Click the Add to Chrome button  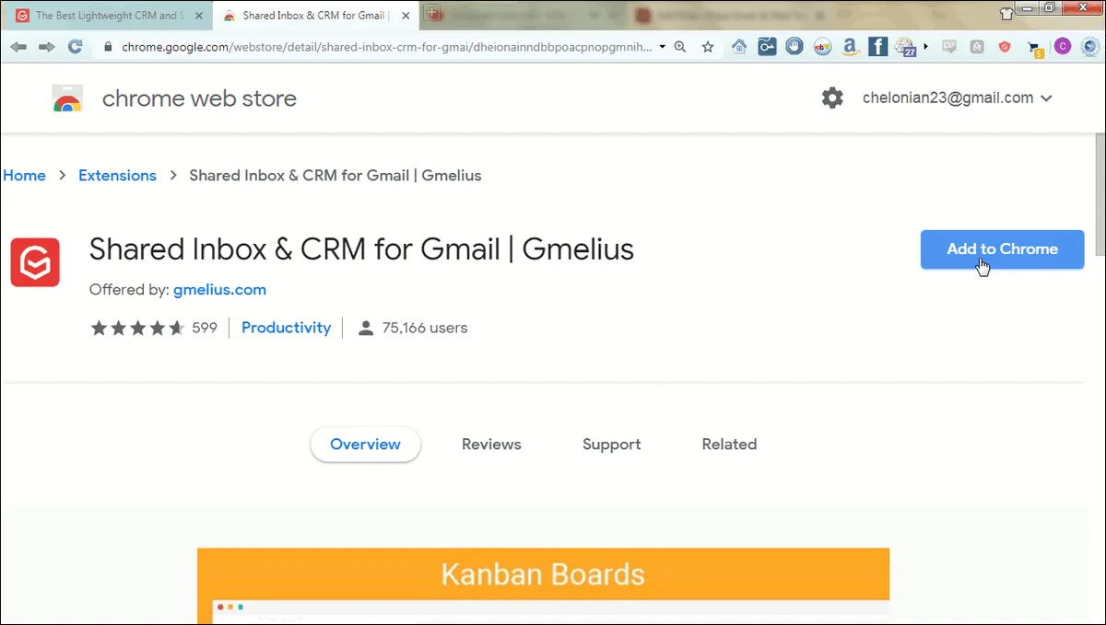coord(1002,249)
